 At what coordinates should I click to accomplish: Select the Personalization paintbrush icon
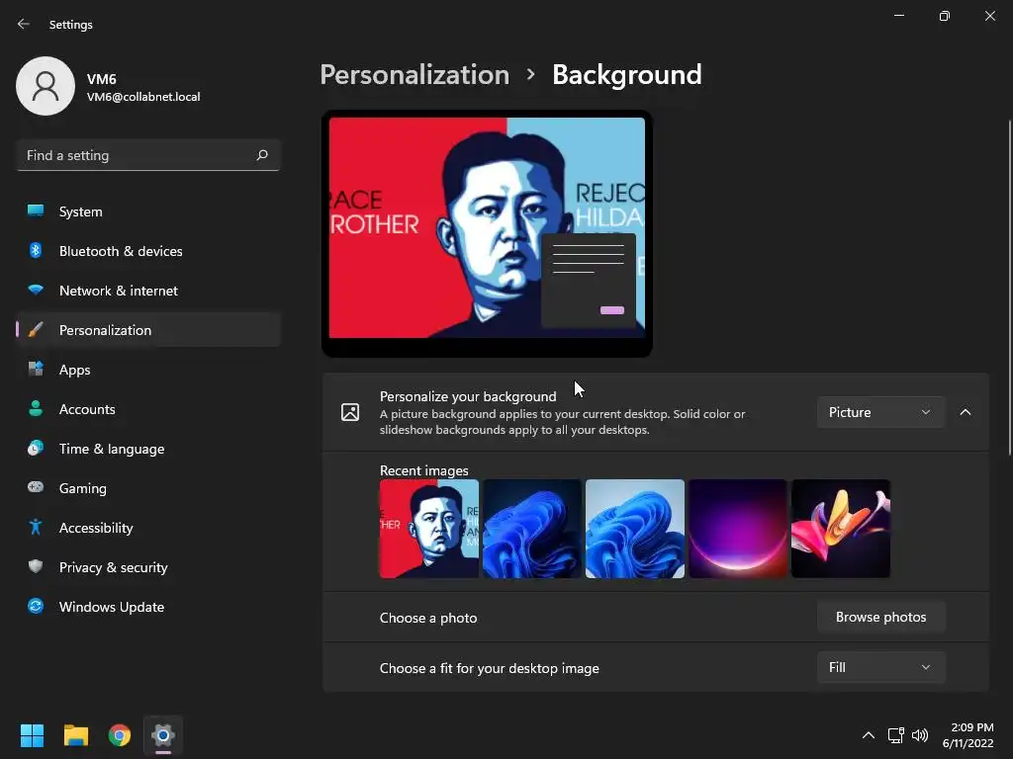point(36,330)
